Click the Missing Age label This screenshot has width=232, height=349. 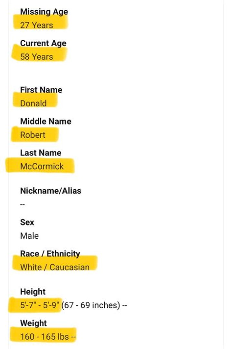click(x=44, y=12)
